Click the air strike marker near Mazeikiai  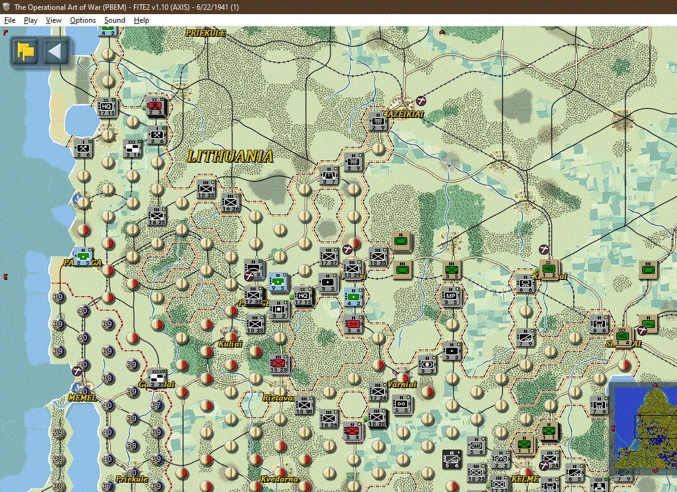tap(421, 101)
